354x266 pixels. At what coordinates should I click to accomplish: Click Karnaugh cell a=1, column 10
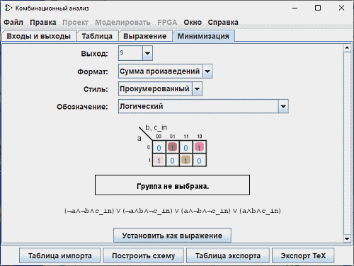199,161
